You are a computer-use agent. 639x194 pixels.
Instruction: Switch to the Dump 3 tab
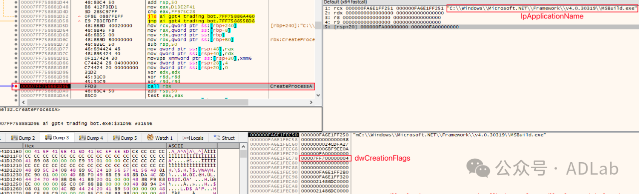pos(57,138)
